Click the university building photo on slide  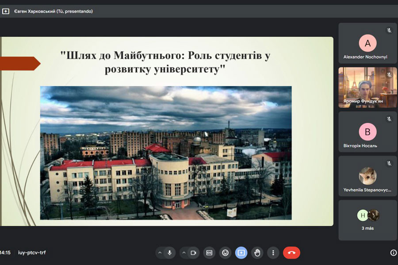point(166,153)
